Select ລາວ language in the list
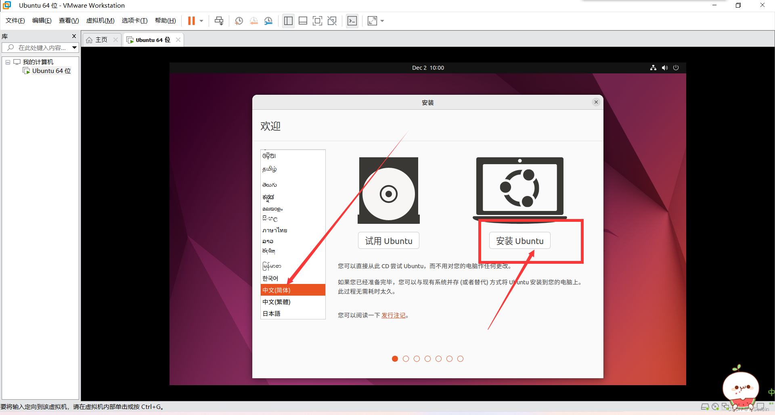Viewport: 775px width, 415px height. coord(293,241)
